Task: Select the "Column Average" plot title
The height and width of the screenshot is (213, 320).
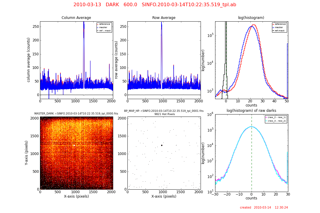Action: coord(76,18)
